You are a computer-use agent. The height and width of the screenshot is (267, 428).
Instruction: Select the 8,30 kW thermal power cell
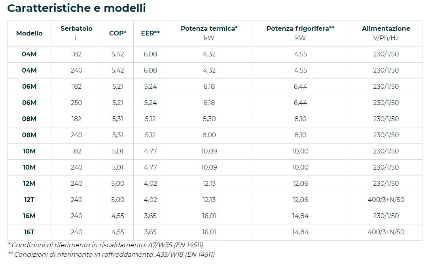click(209, 119)
